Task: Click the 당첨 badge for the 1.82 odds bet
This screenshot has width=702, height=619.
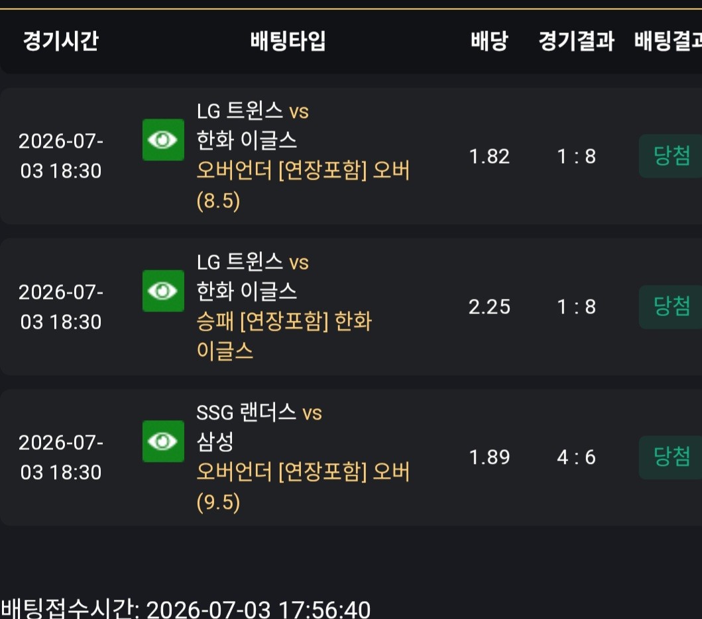Action: (670, 156)
